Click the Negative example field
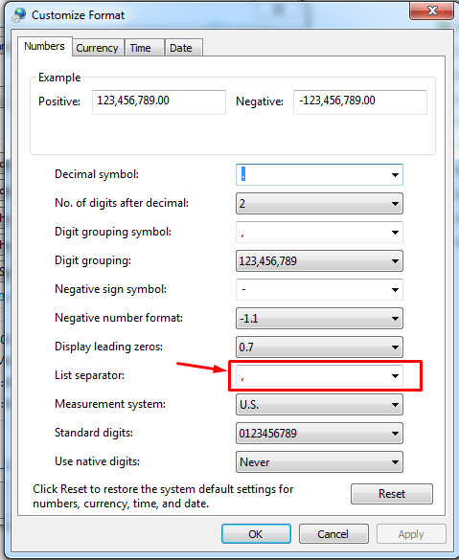The width and height of the screenshot is (459, 560). [360, 102]
